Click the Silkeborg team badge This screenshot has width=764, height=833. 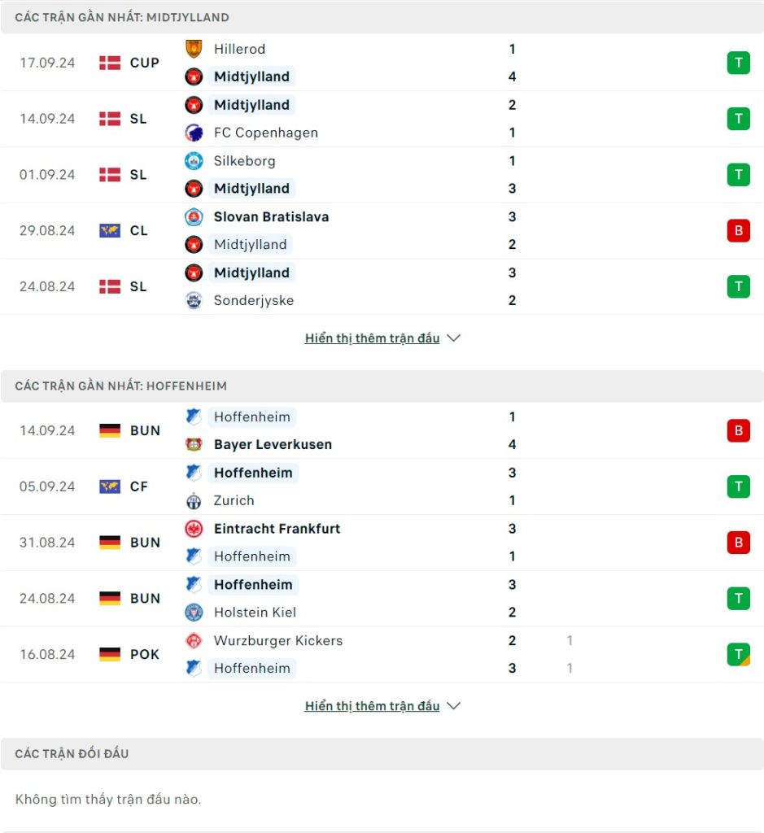194,161
